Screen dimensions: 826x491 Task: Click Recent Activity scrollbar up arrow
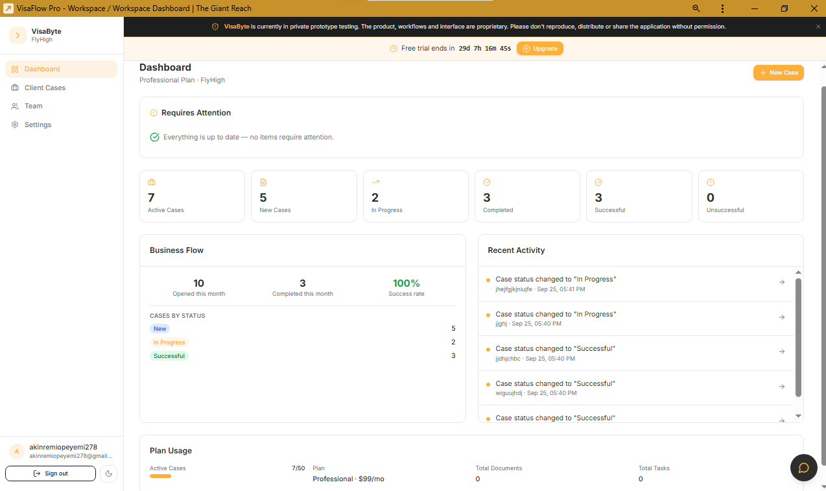point(798,272)
